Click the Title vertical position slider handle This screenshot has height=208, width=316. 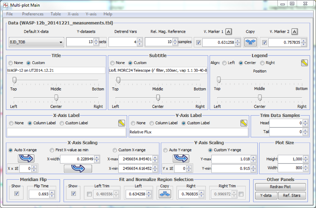[14, 80]
